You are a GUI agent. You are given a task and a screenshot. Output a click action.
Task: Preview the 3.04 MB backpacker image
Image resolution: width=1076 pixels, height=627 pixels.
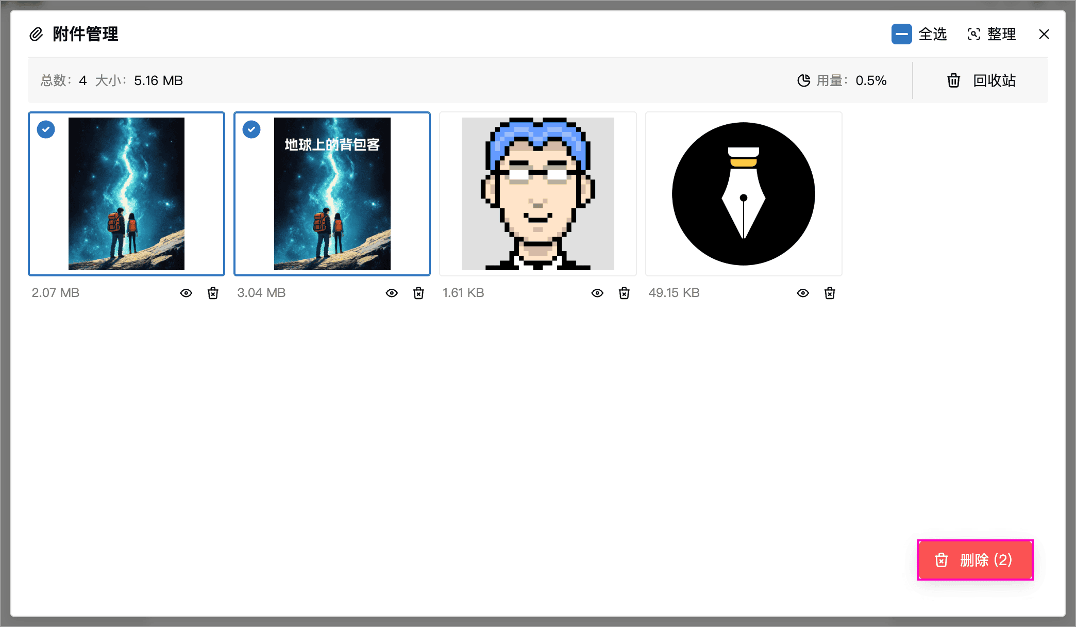[392, 293]
